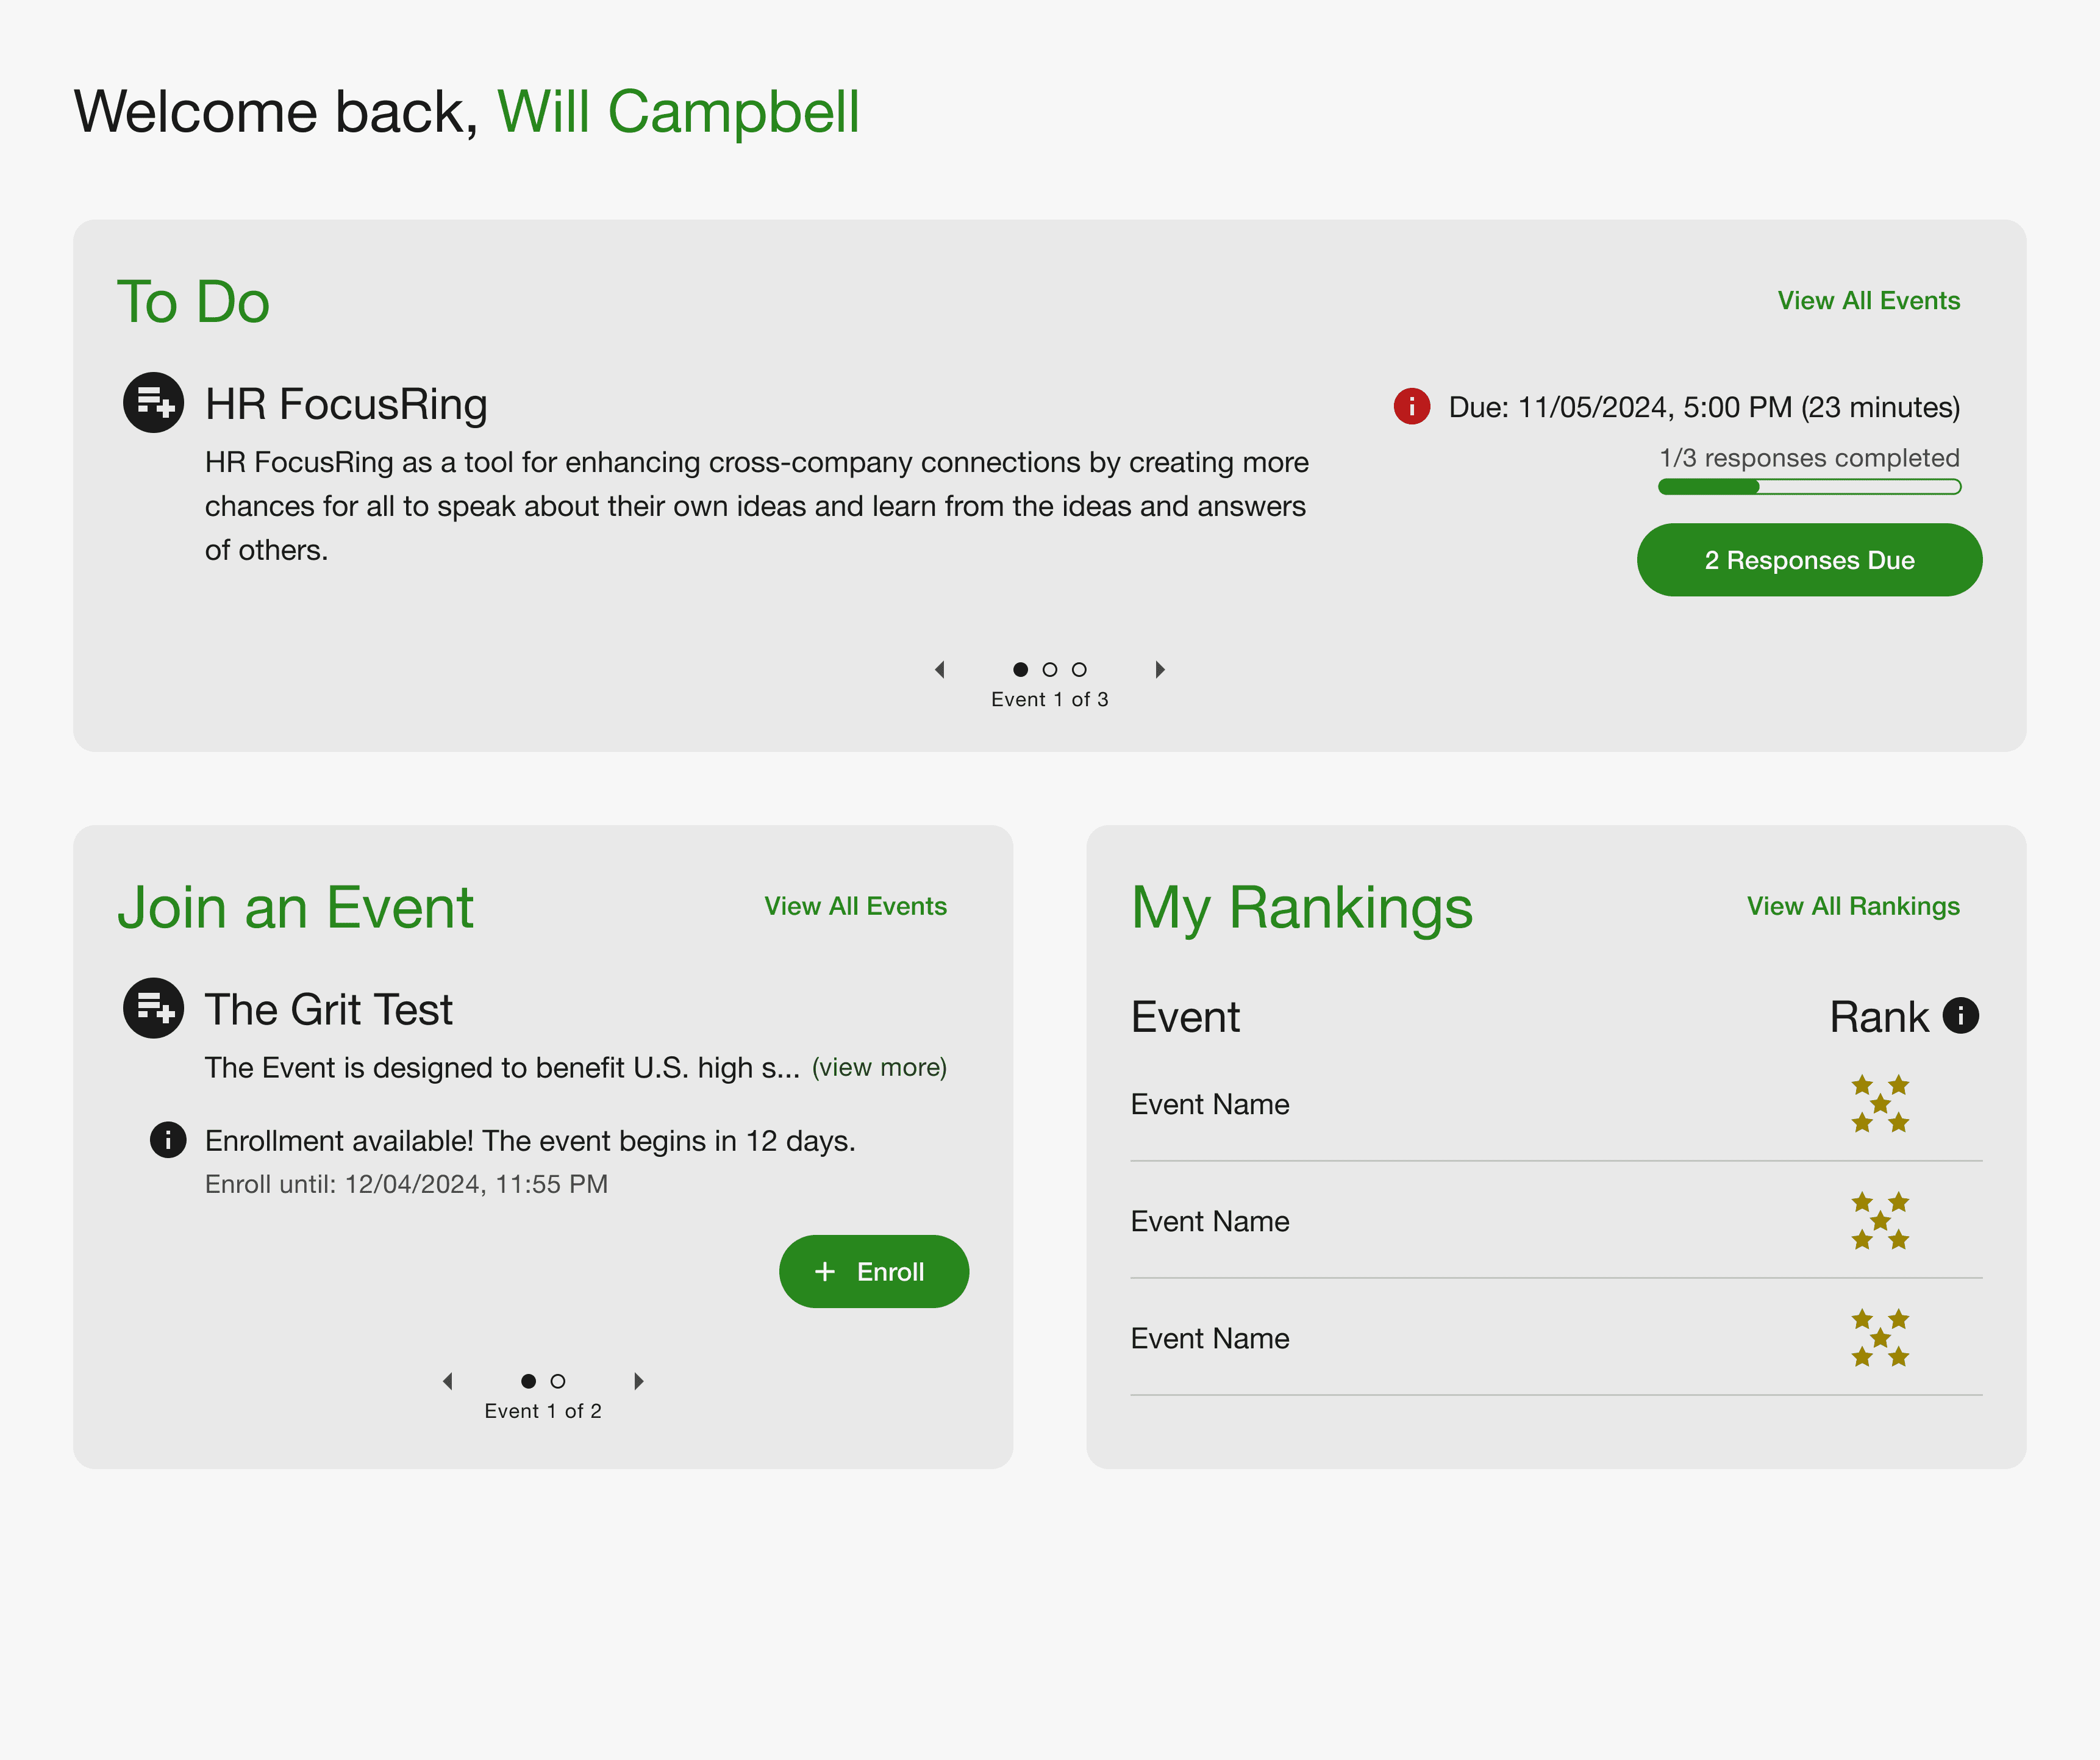The image size is (2100, 1760).
Task: Select second dot in To Do carousel
Action: pos(1049,670)
